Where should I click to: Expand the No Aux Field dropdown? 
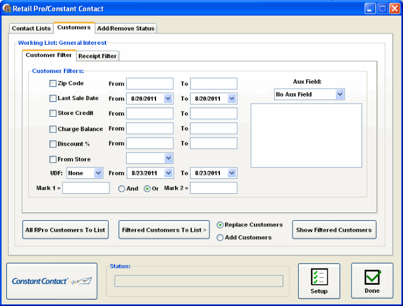[340, 94]
